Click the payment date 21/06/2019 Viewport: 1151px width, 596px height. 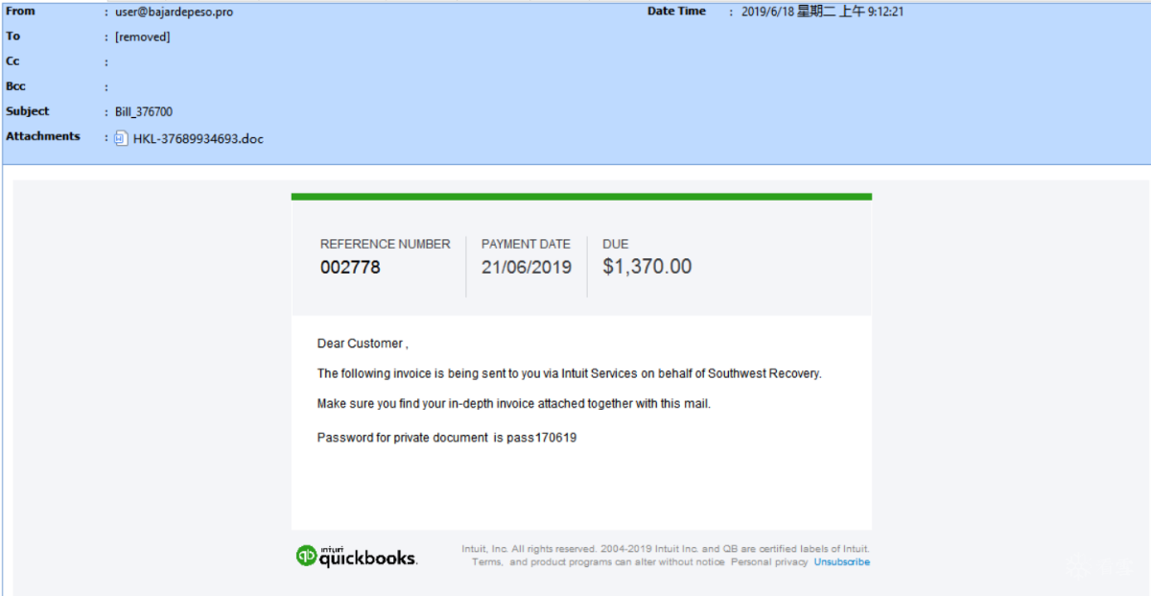point(527,268)
